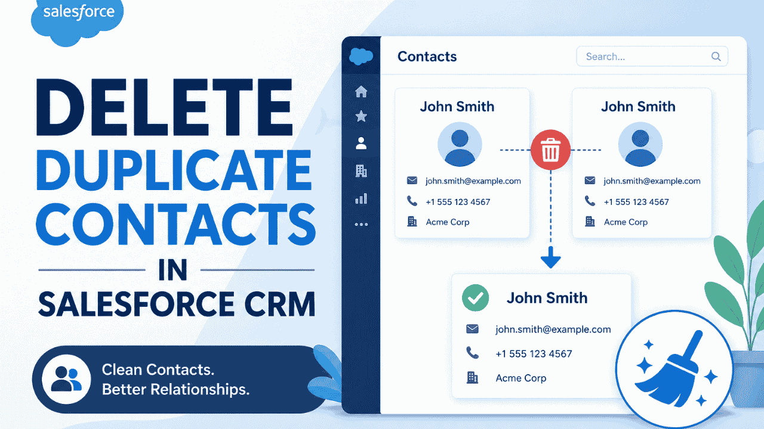Click left card's Acme Corp company

(448, 222)
